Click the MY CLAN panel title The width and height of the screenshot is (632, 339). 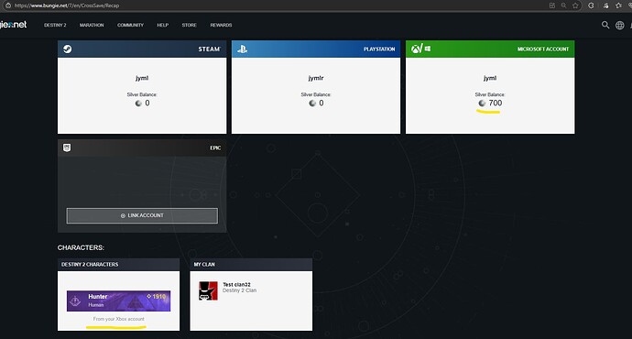click(x=204, y=265)
